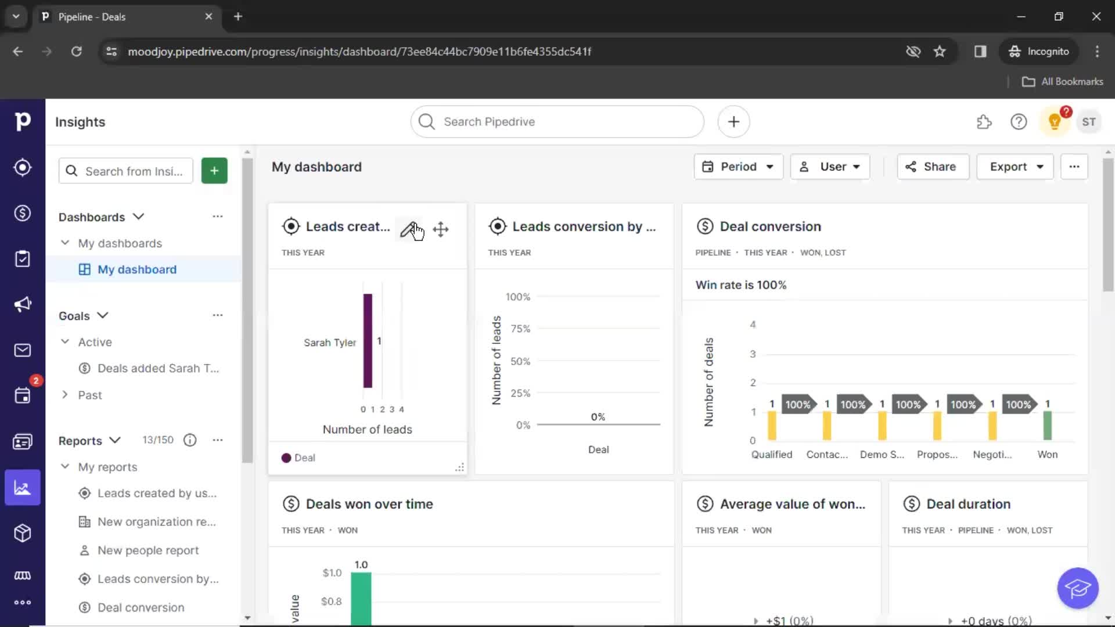Select Leads conversion by report
Screen dimensions: 1115x627
click(158, 578)
